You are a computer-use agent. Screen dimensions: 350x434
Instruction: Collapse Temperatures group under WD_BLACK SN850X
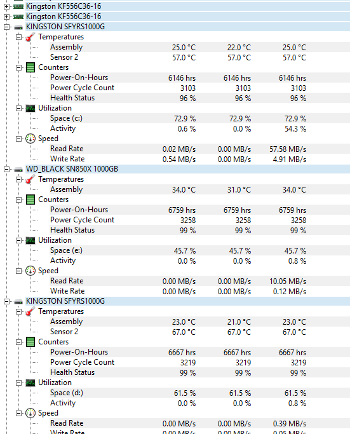tap(18, 179)
